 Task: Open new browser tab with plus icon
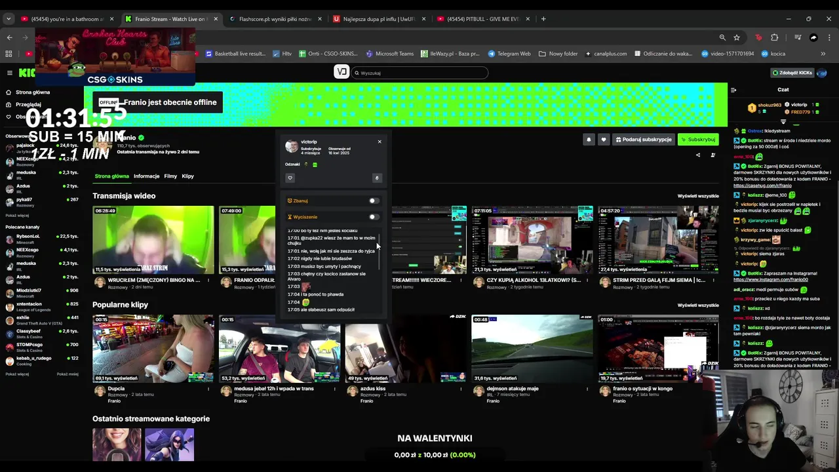[543, 19]
